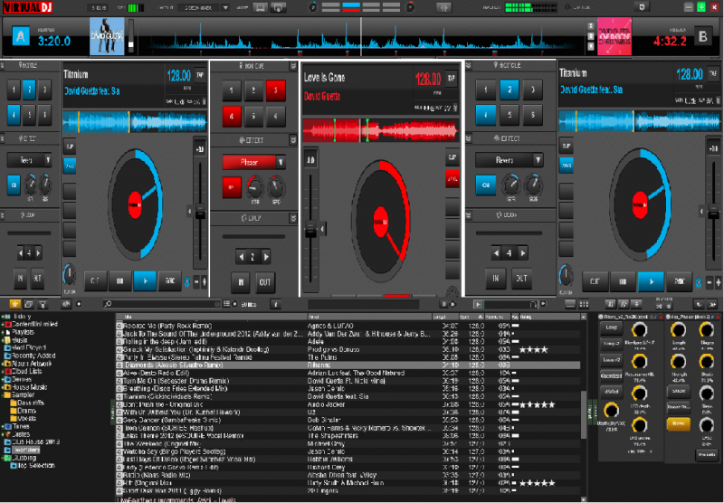
Task: Toggle the yellow button in the sampler effects panel
Action: click(678, 423)
